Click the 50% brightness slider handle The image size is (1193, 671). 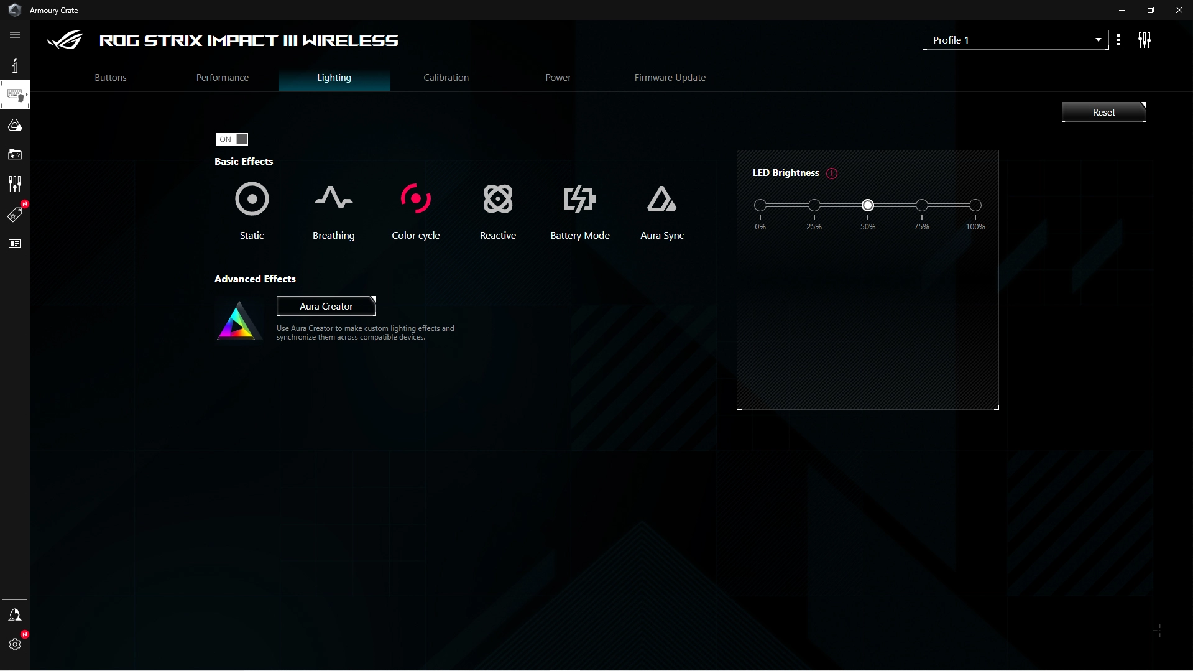868,205
